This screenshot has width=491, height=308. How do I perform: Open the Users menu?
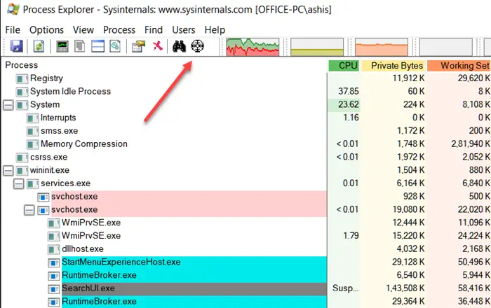(184, 29)
